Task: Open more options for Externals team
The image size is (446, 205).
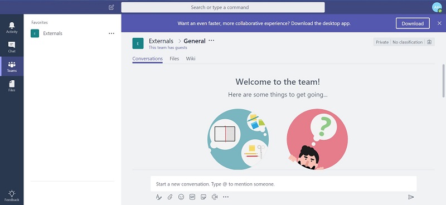Action: (x=111, y=33)
